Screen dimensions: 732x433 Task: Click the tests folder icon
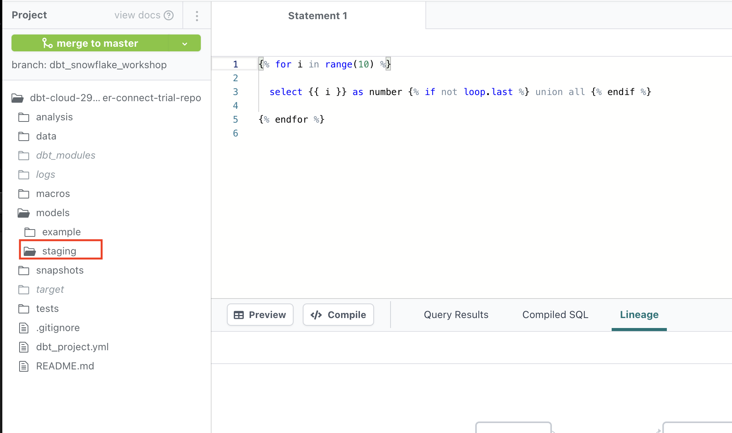point(24,309)
